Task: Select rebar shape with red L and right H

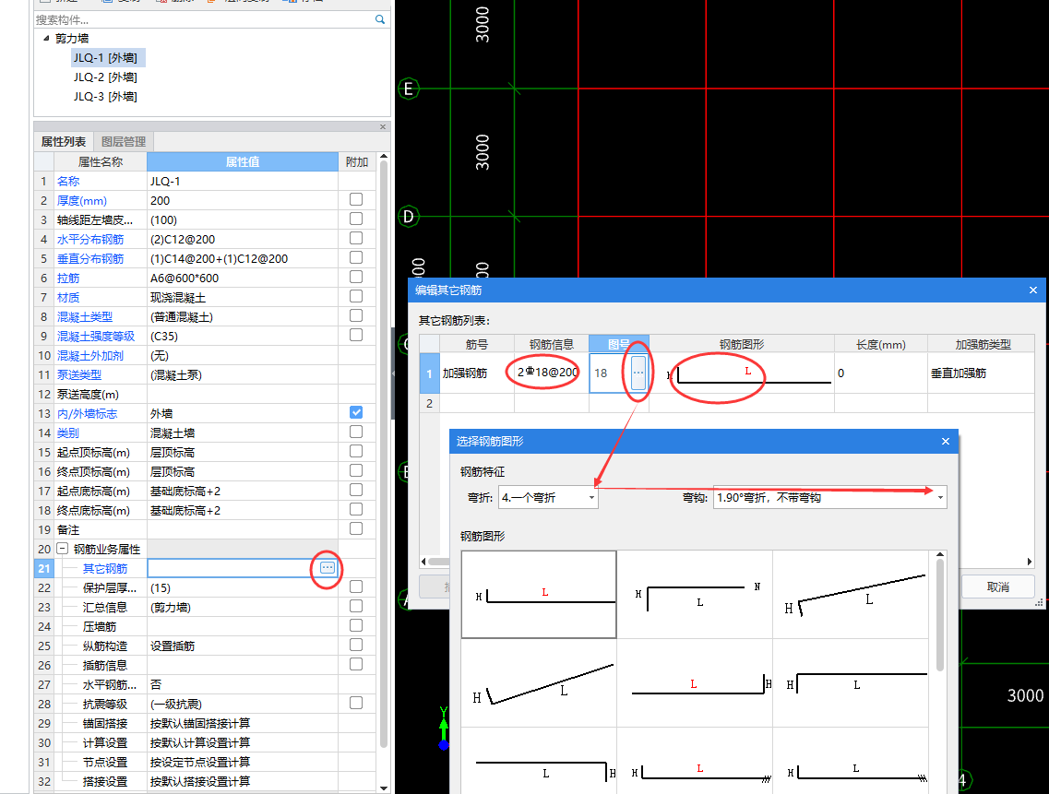Action: pos(695,683)
